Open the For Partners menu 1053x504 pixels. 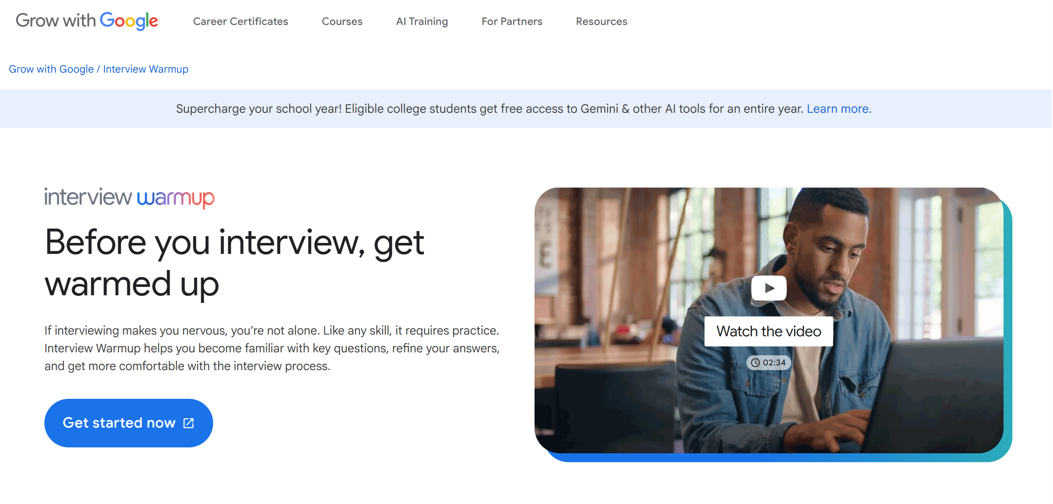tap(512, 21)
